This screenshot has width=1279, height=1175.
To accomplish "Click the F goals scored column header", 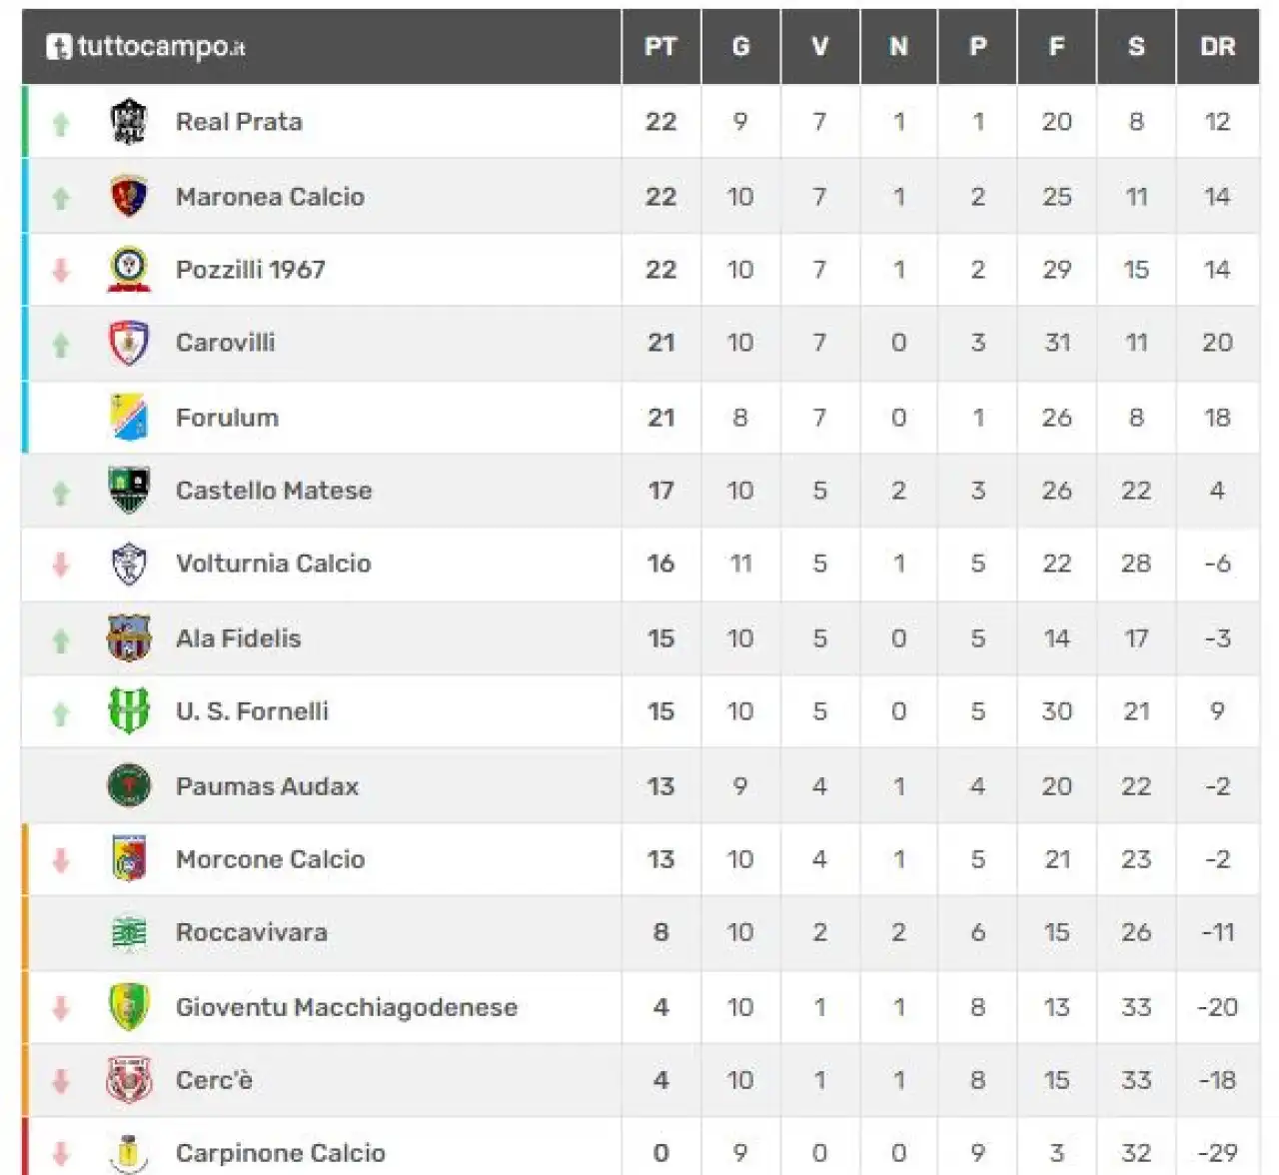I will [x=1056, y=46].
